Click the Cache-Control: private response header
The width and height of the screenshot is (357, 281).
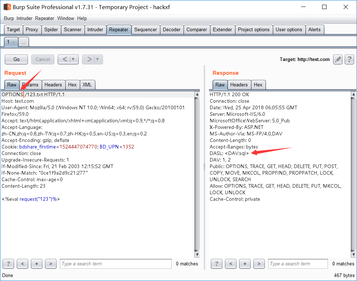click(x=235, y=199)
